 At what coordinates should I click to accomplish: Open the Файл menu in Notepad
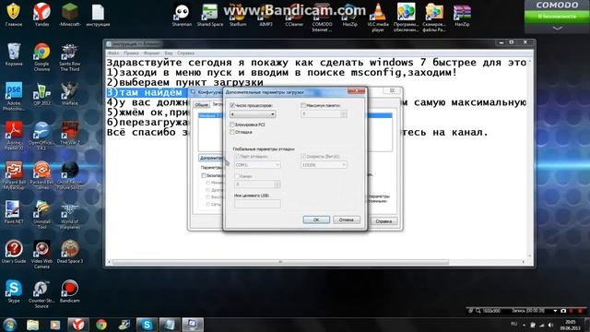point(113,53)
